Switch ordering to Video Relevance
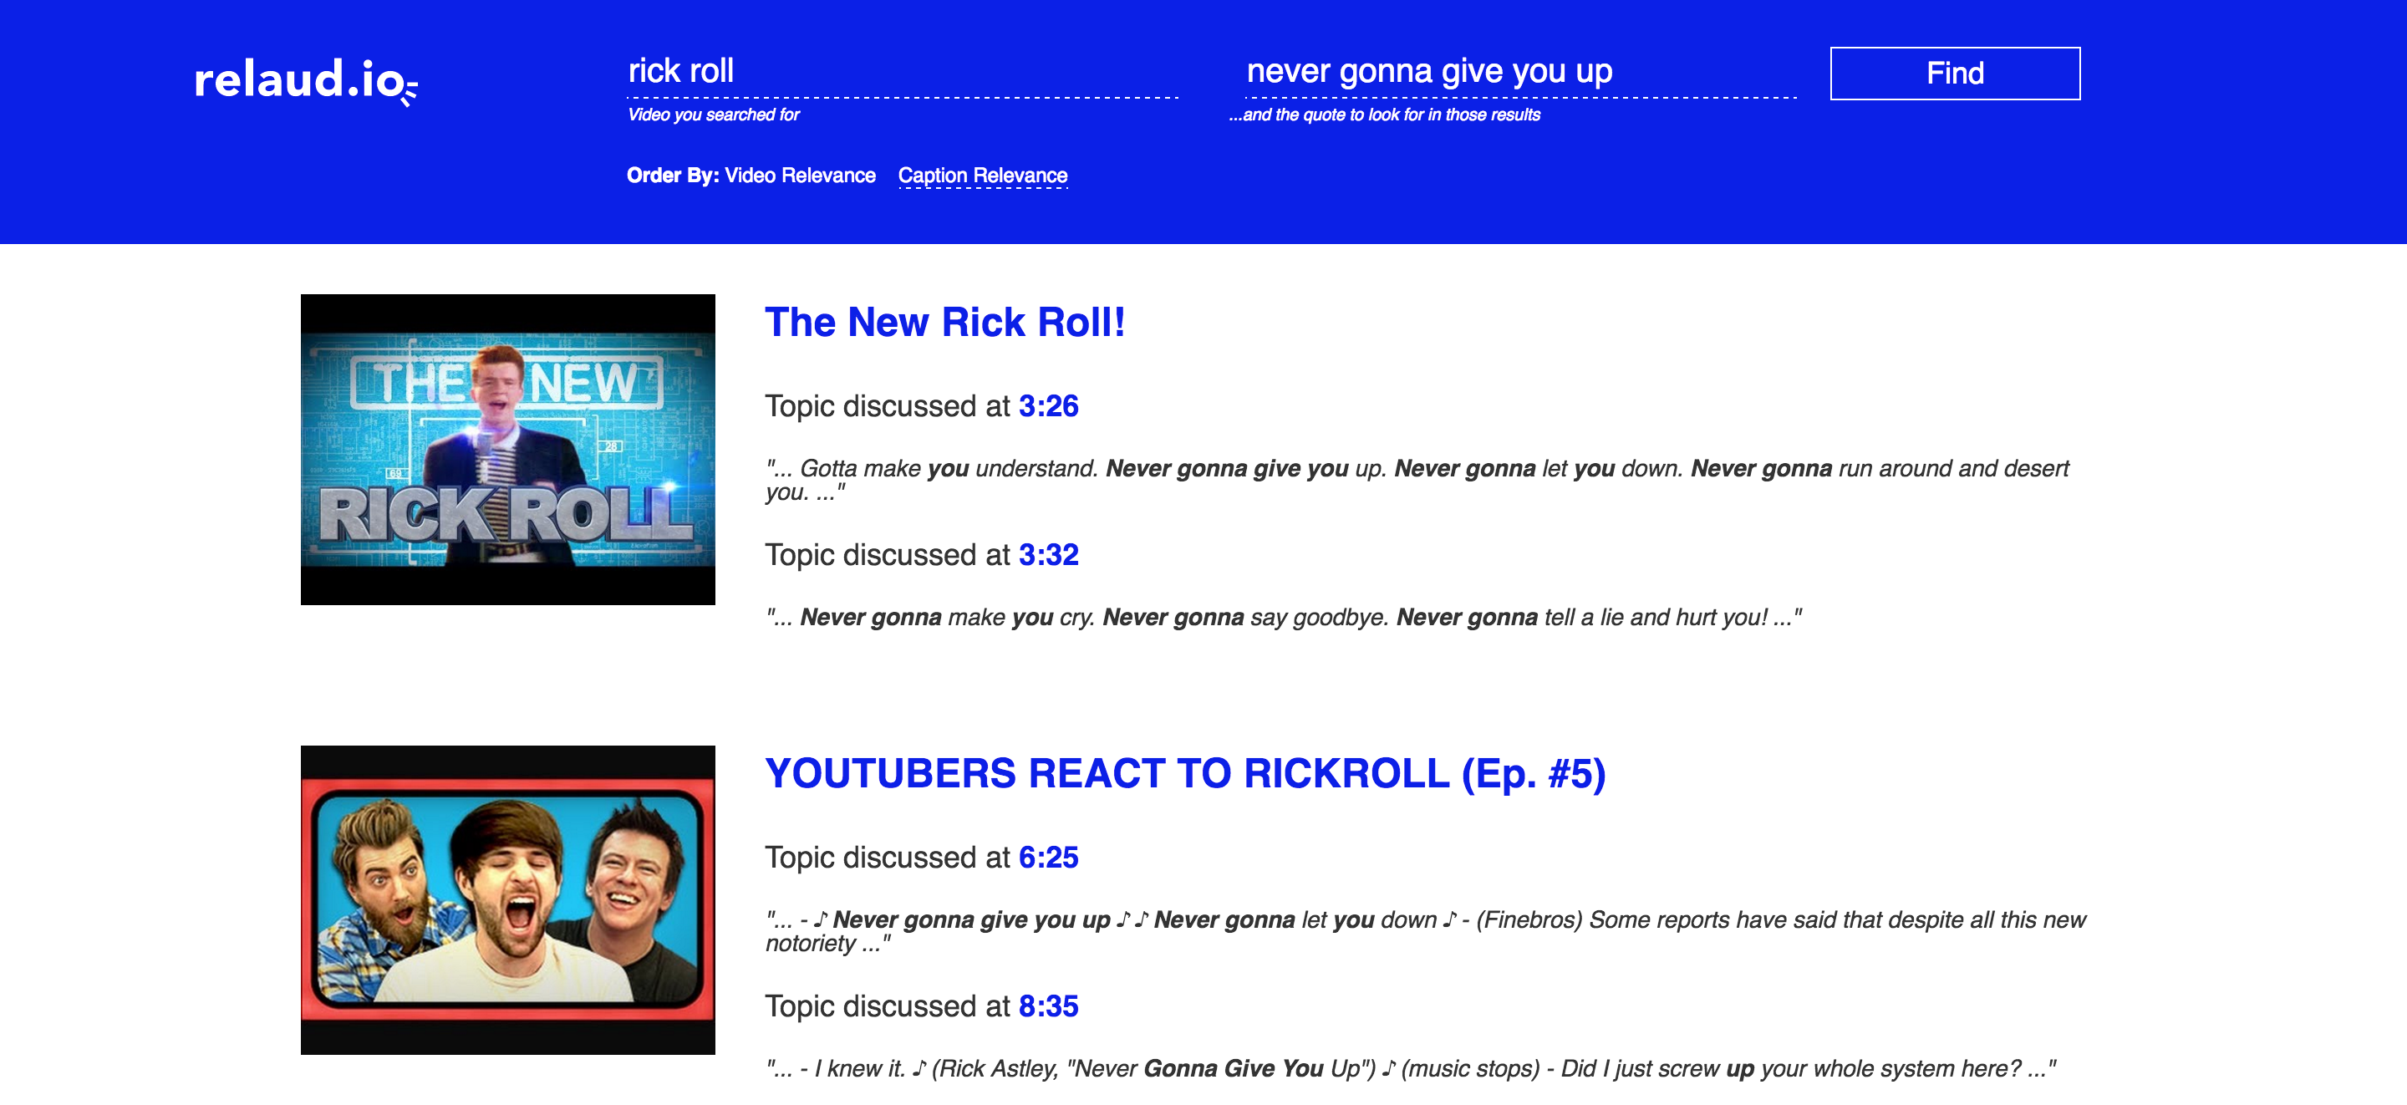 [800, 175]
